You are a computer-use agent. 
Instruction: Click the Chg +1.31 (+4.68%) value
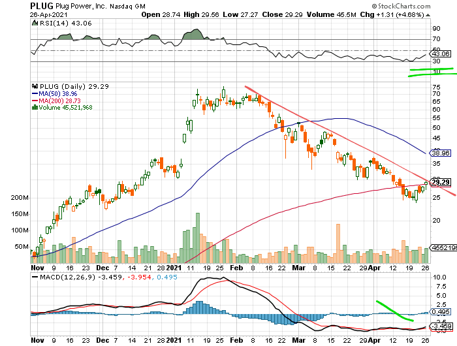(x=392, y=14)
